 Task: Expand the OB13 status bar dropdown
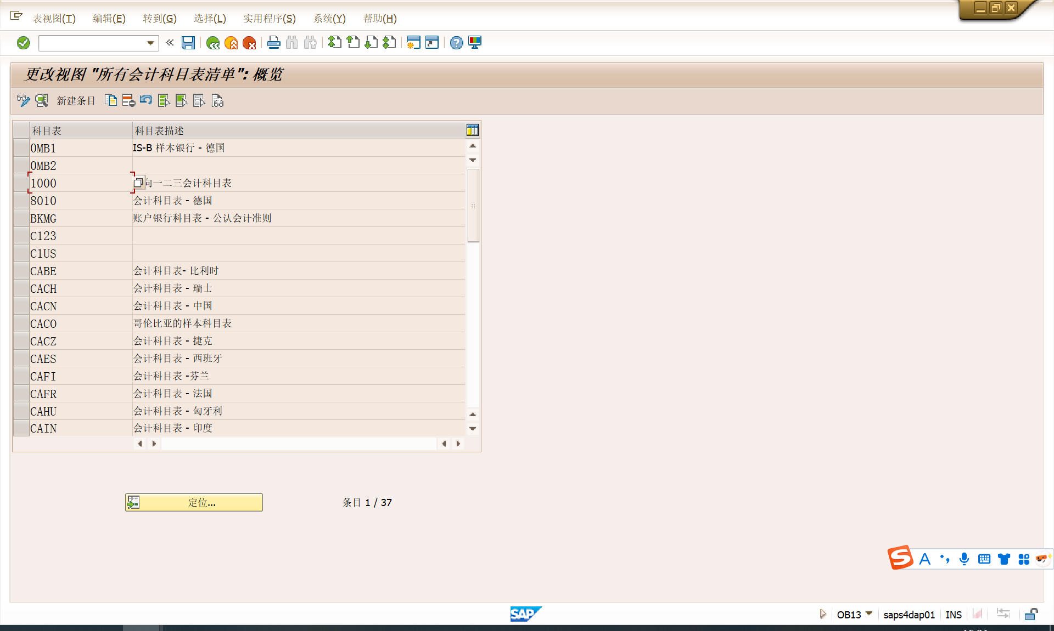[868, 614]
